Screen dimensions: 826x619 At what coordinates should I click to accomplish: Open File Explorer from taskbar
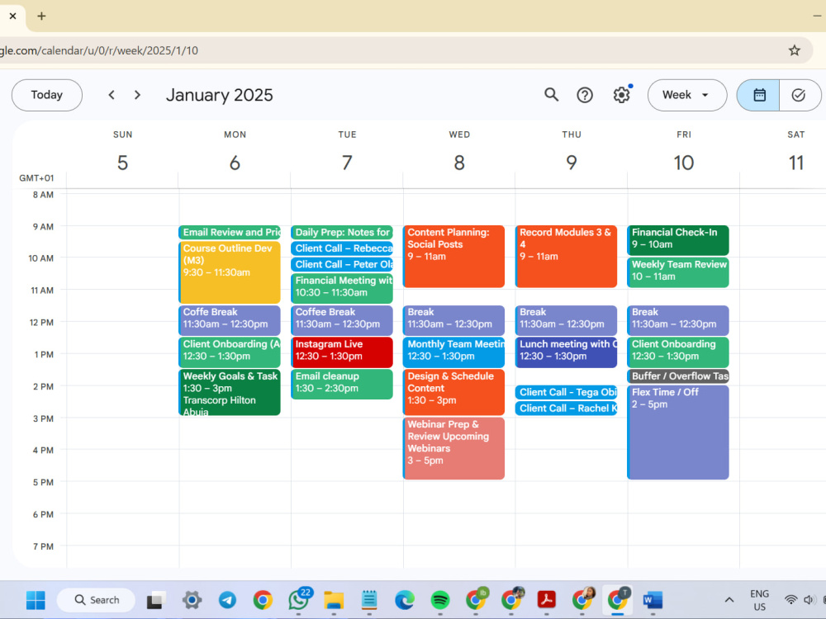tap(334, 599)
